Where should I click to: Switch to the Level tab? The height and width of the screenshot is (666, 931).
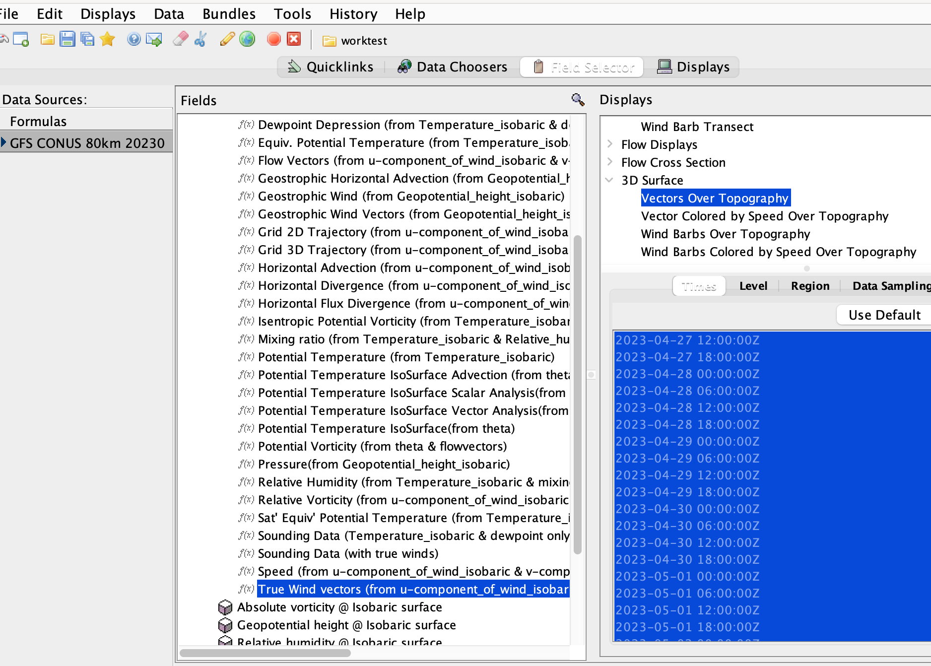tap(753, 286)
